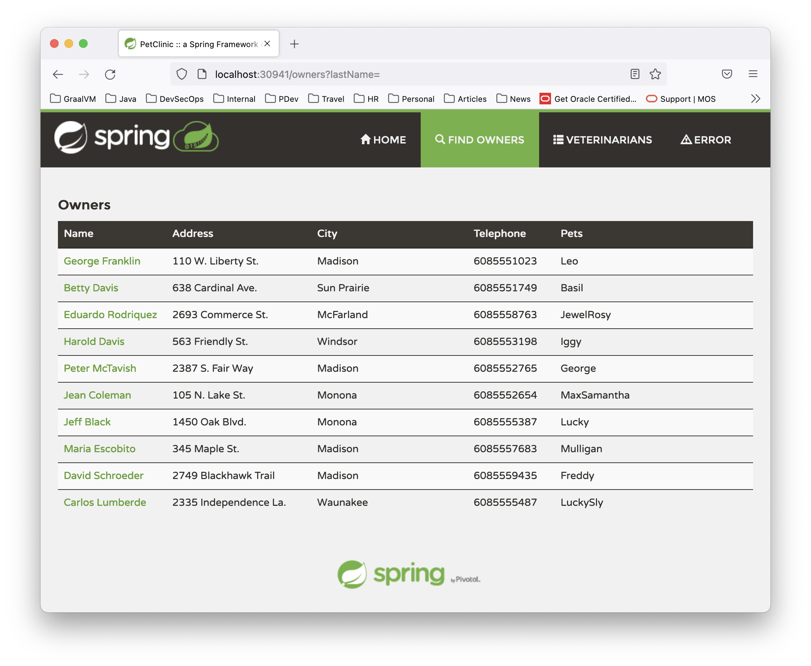The height and width of the screenshot is (666, 811).
Task: Expand browser bookmarks toolbar overflow
Action: 755,99
